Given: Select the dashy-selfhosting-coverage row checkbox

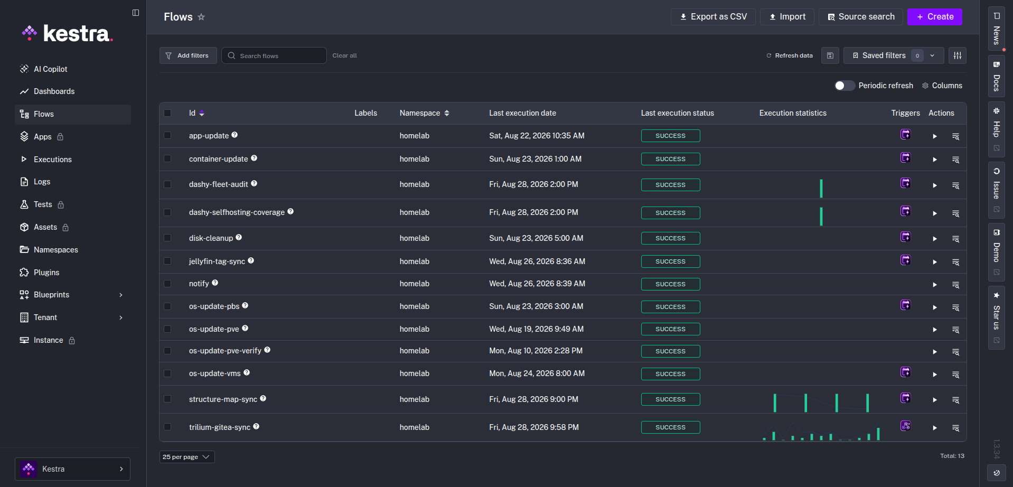Looking at the screenshot, I should coord(167,212).
